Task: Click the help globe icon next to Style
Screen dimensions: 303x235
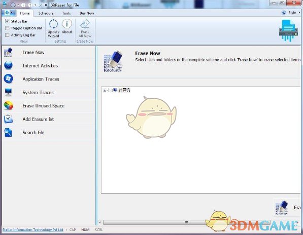Action: (x=284, y=13)
